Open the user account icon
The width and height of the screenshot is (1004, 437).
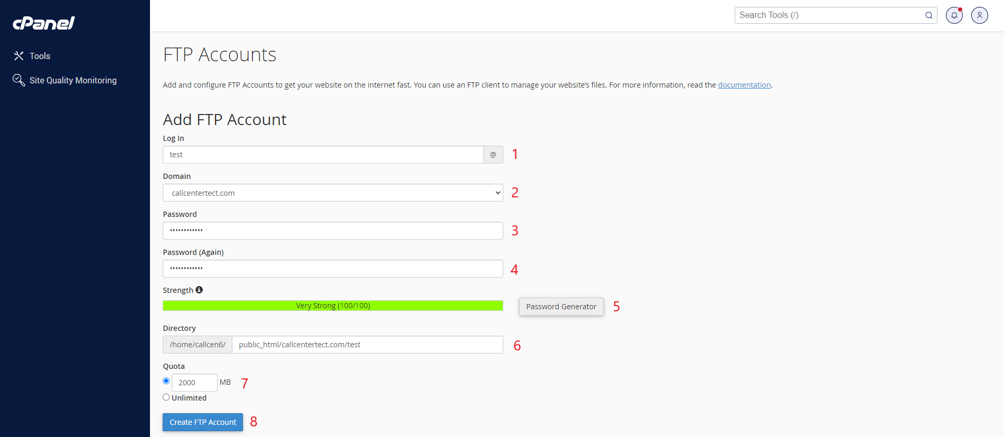(x=979, y=15)
